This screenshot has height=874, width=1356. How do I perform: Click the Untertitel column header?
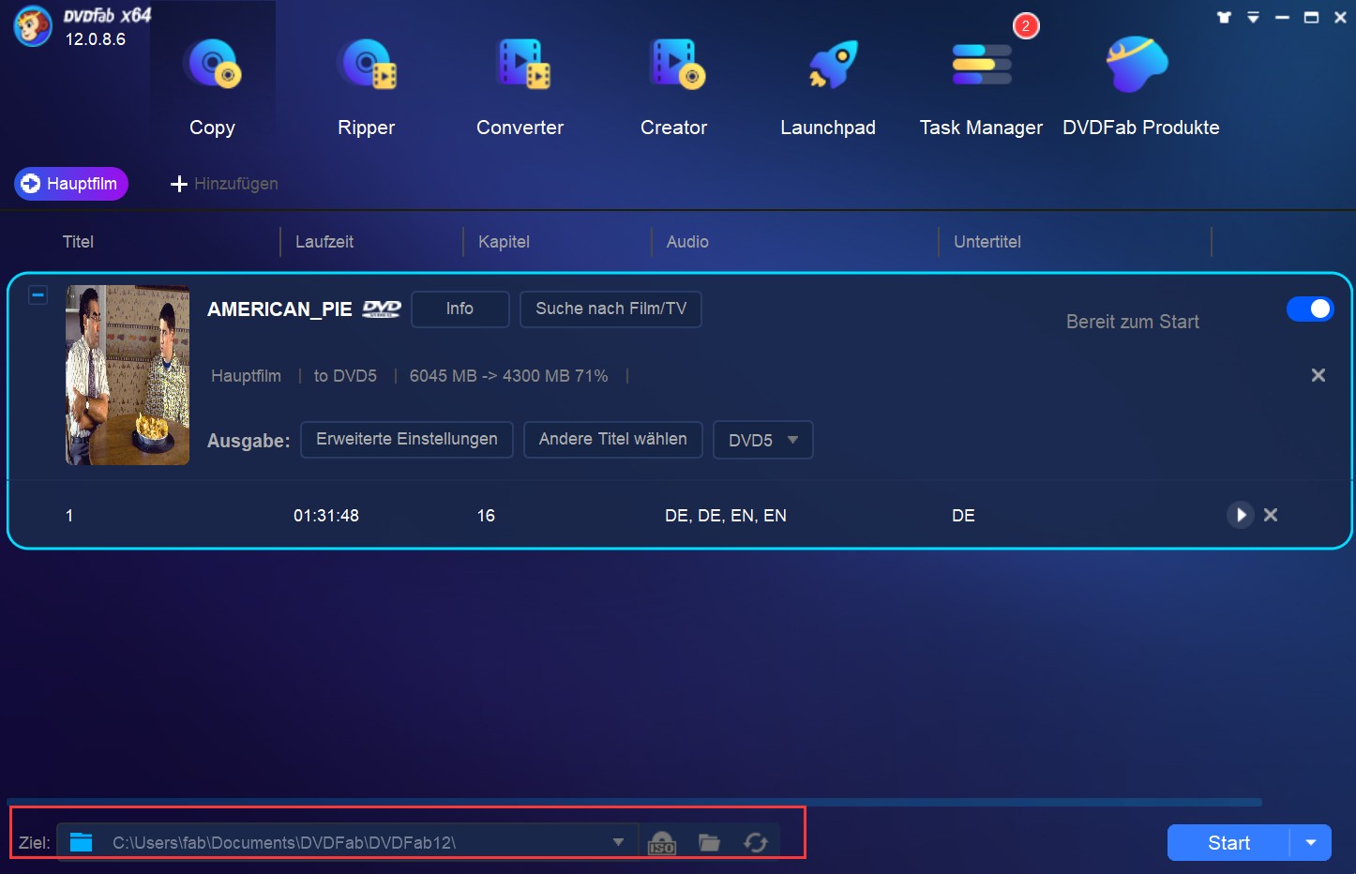click(987, 242)
